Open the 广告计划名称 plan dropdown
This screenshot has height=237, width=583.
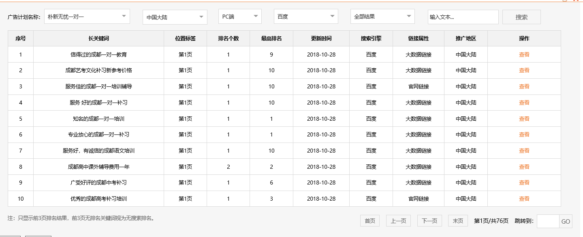point(87,16)
